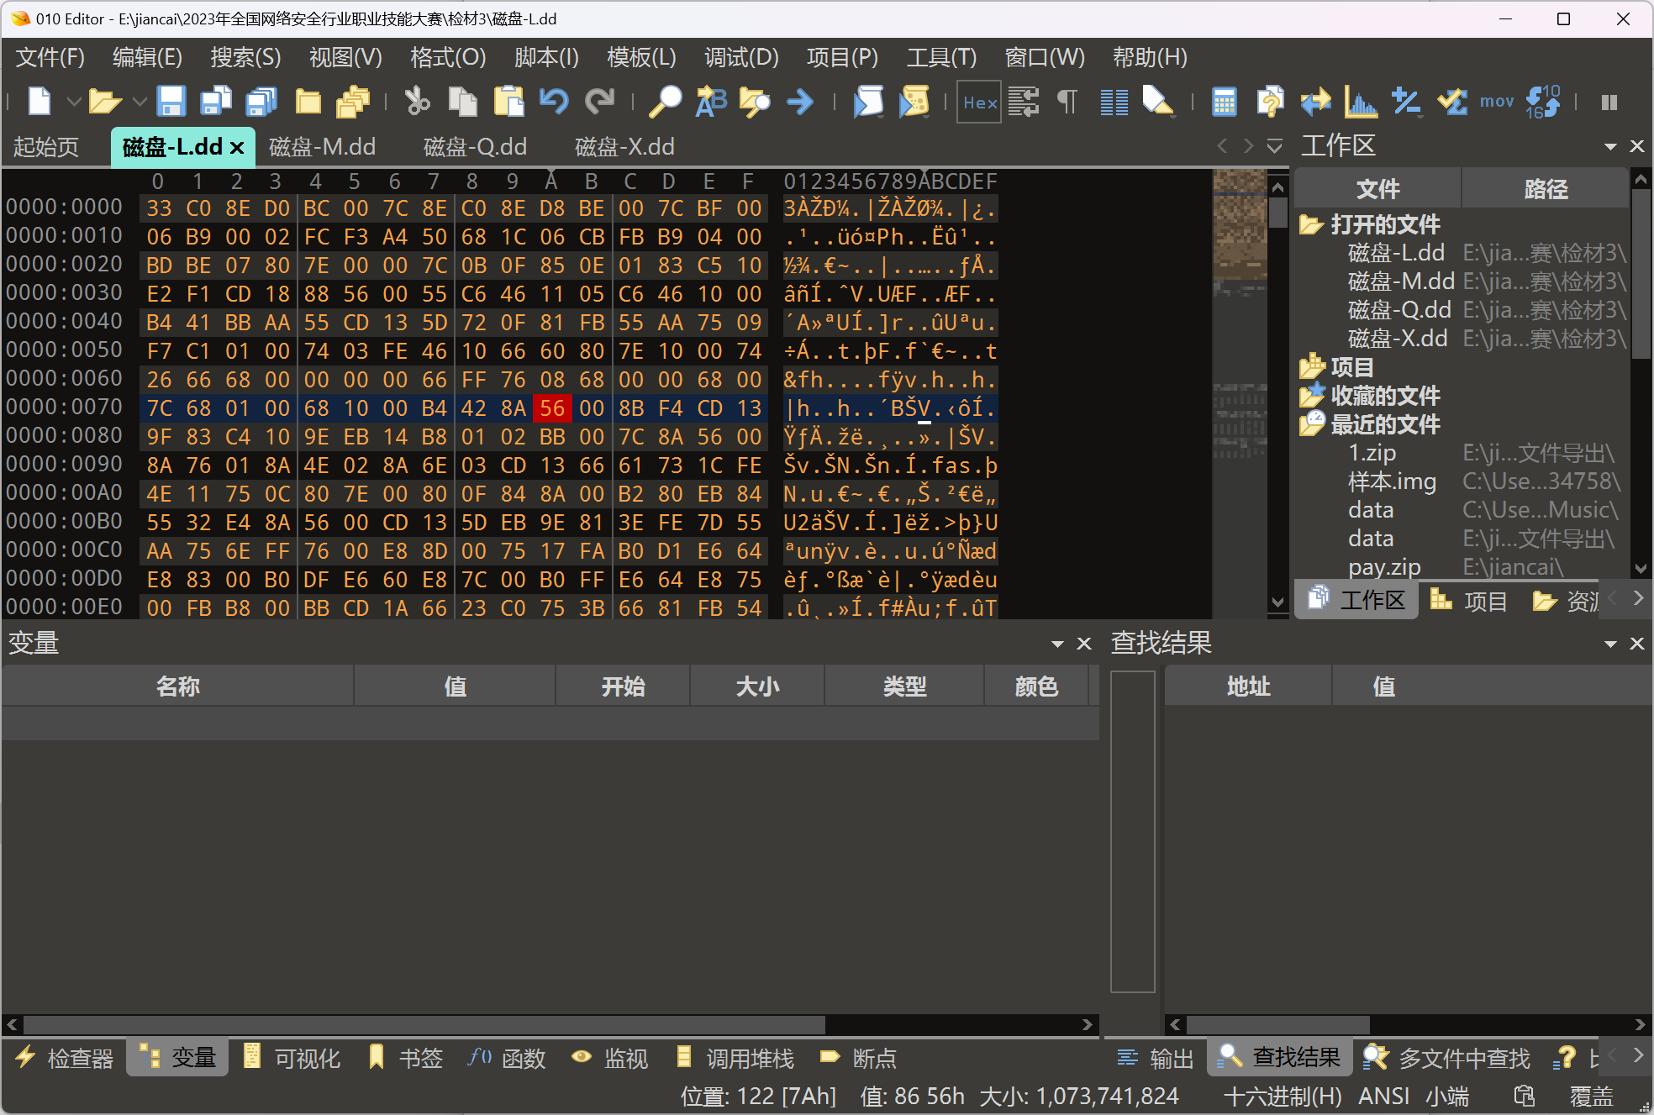The height and width of the screenshot is (1115, 1654).
Task: Click the 项目 tab in workspace panel
Action: 1468,601
